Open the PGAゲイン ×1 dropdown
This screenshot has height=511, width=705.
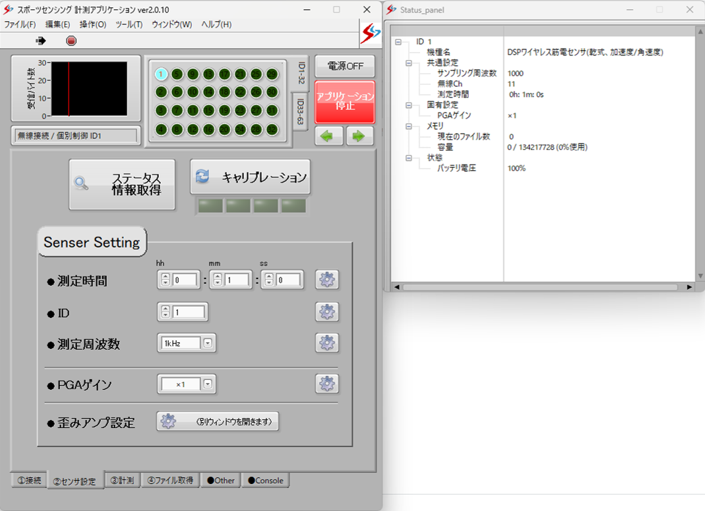tap(208, 385)
